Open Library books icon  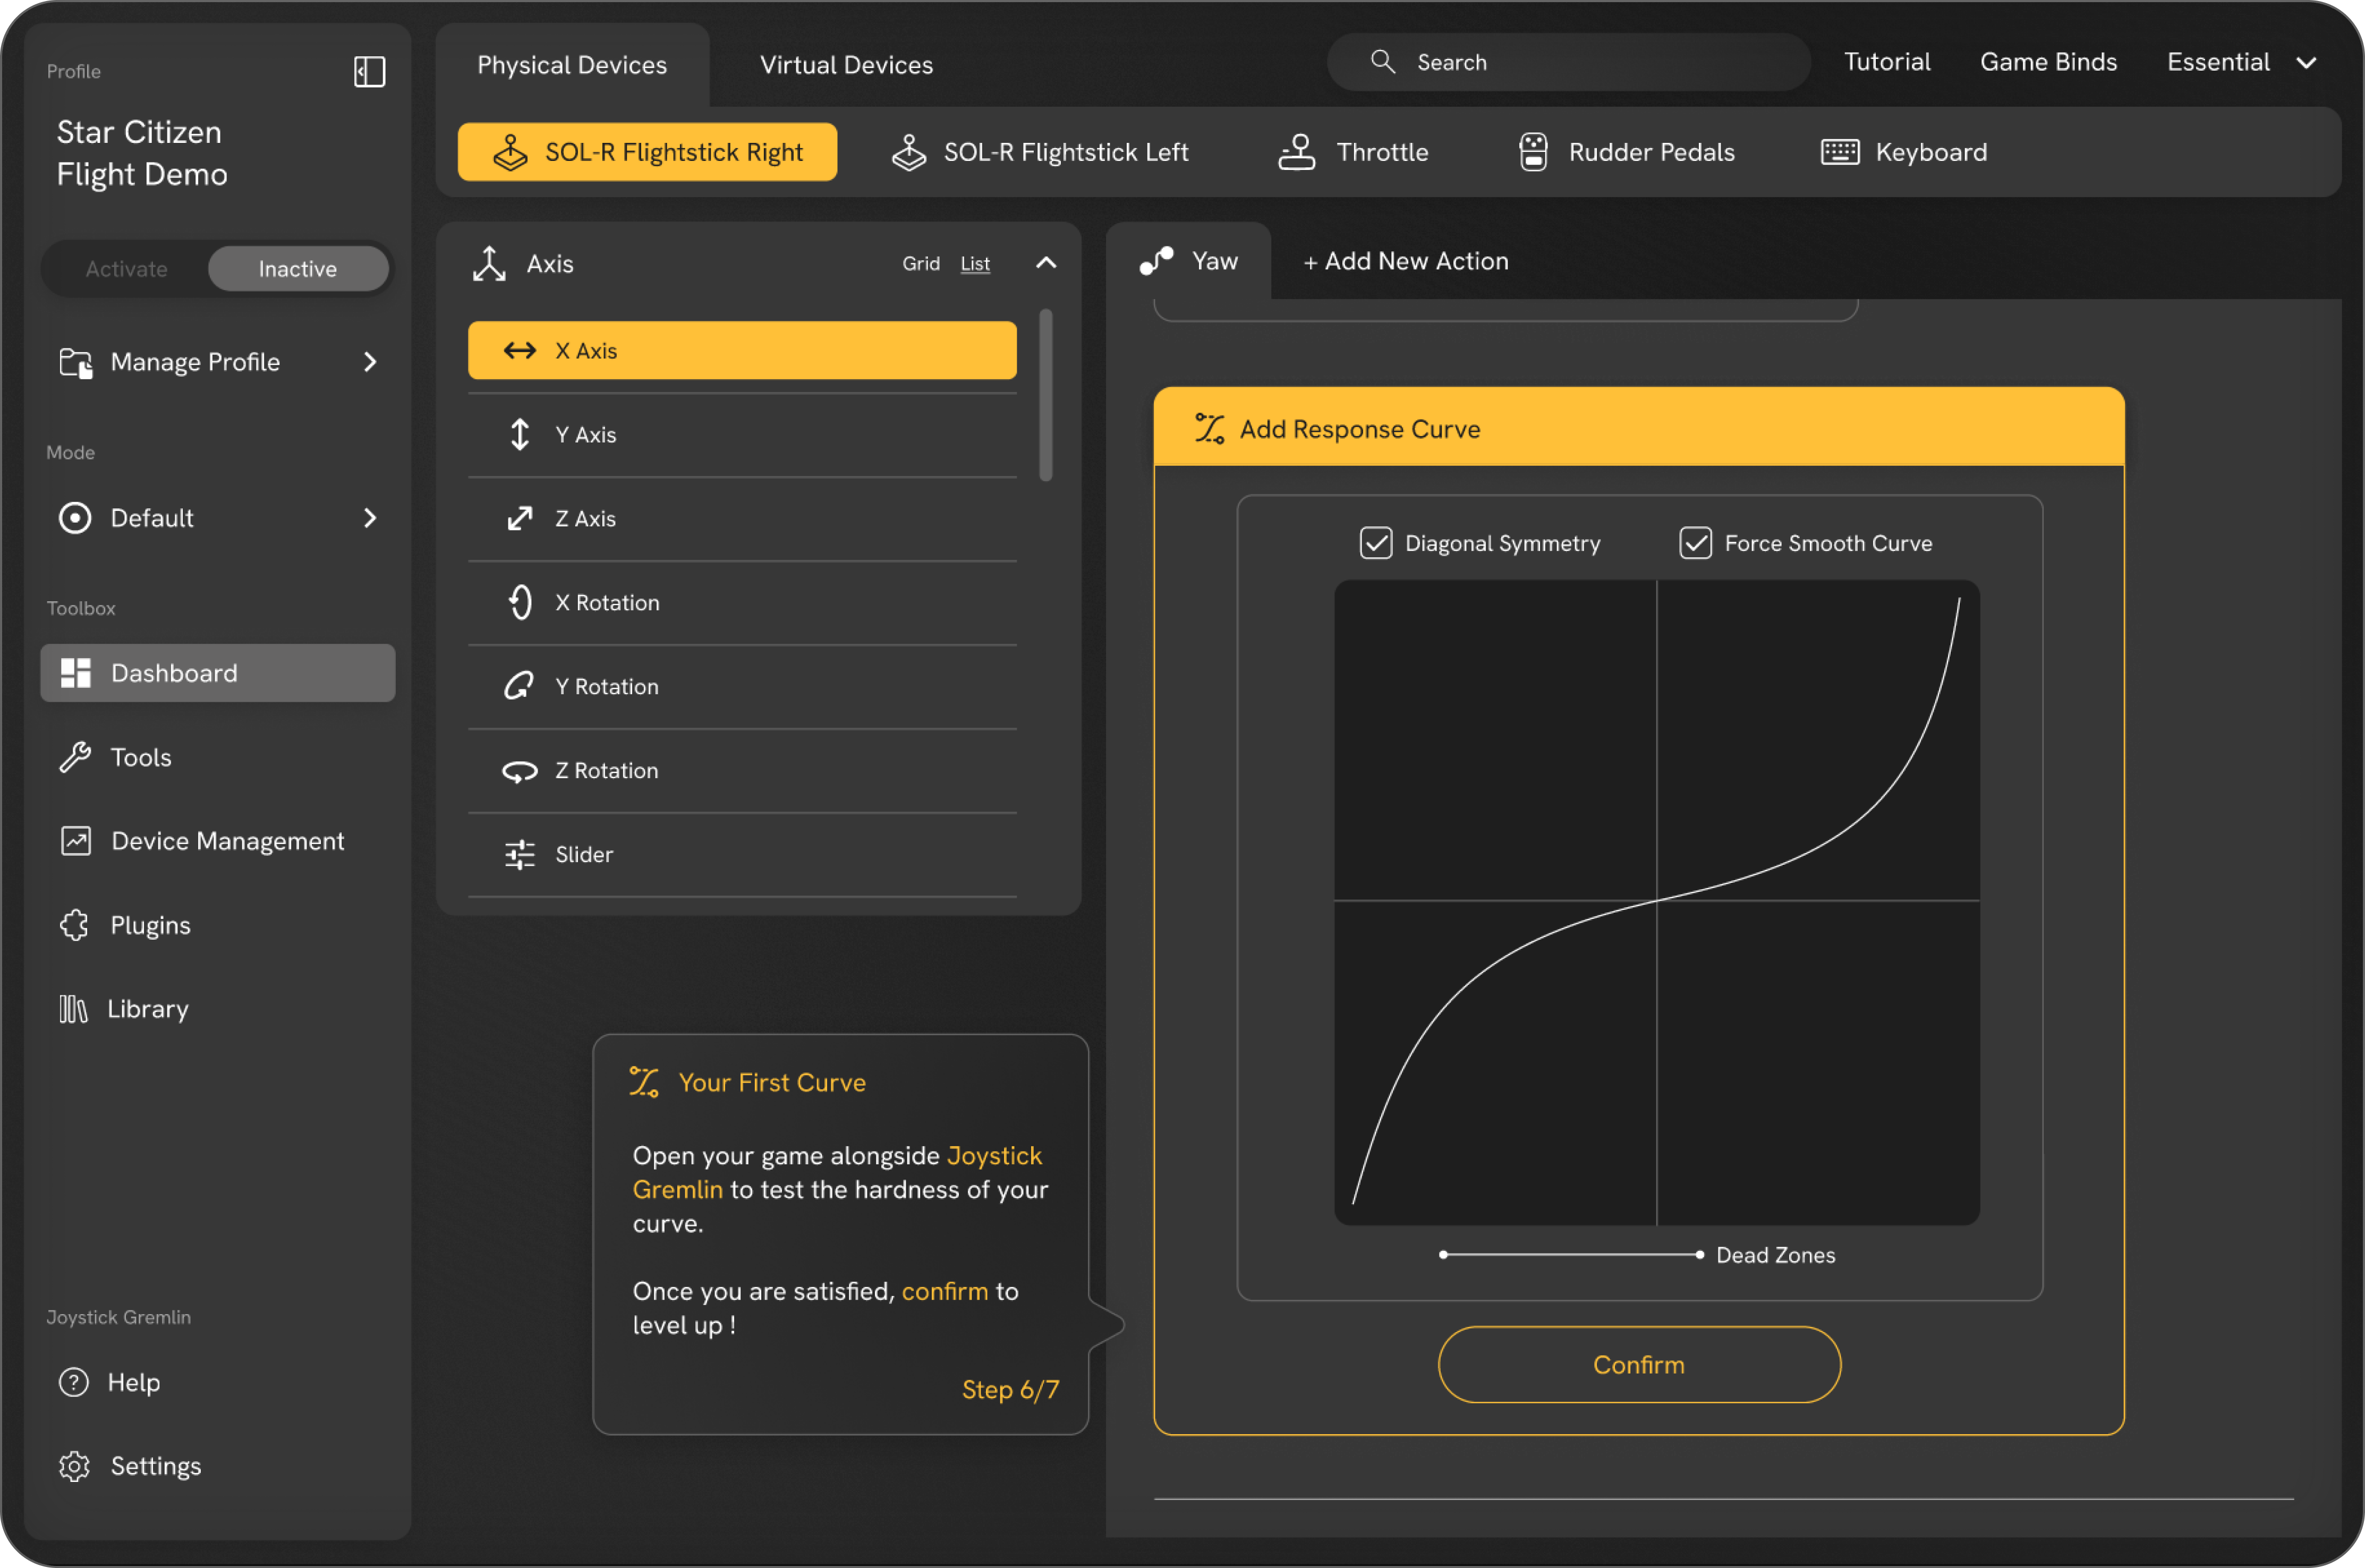73,1009
